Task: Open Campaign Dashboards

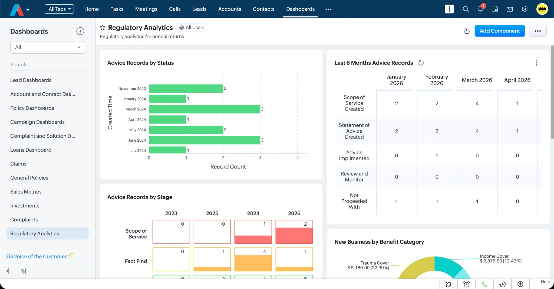Action: 37,122
